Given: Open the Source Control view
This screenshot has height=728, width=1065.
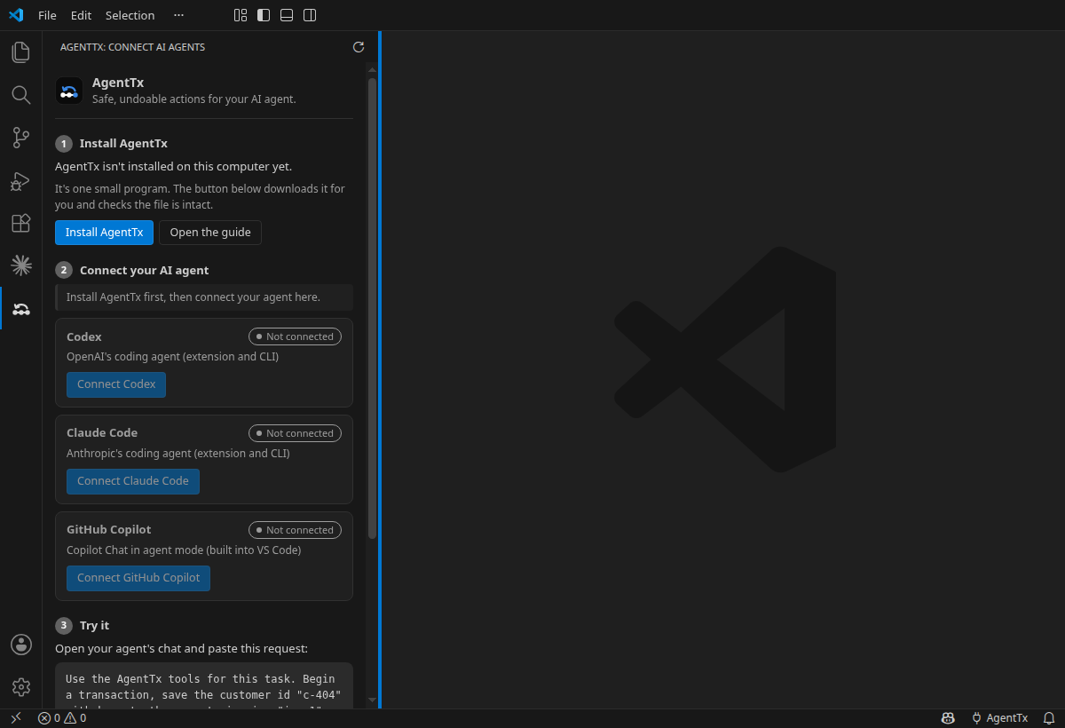Looking at the screenshot, I should pyautogui.click(x=21, y=138).
